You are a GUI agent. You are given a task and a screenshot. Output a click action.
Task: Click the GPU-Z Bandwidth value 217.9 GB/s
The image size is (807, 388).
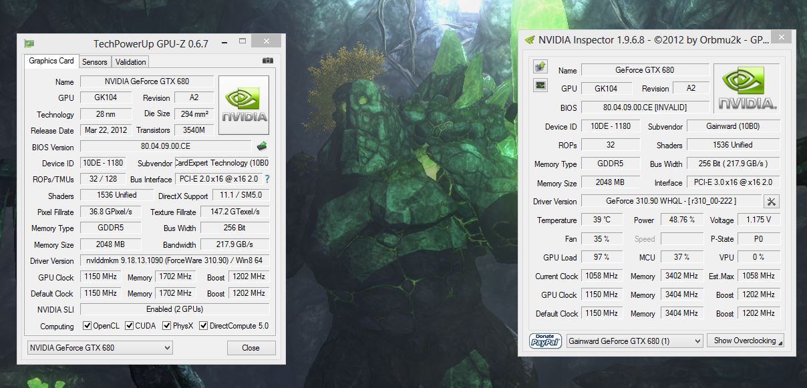pyautogui.click(x=236, y=244)
